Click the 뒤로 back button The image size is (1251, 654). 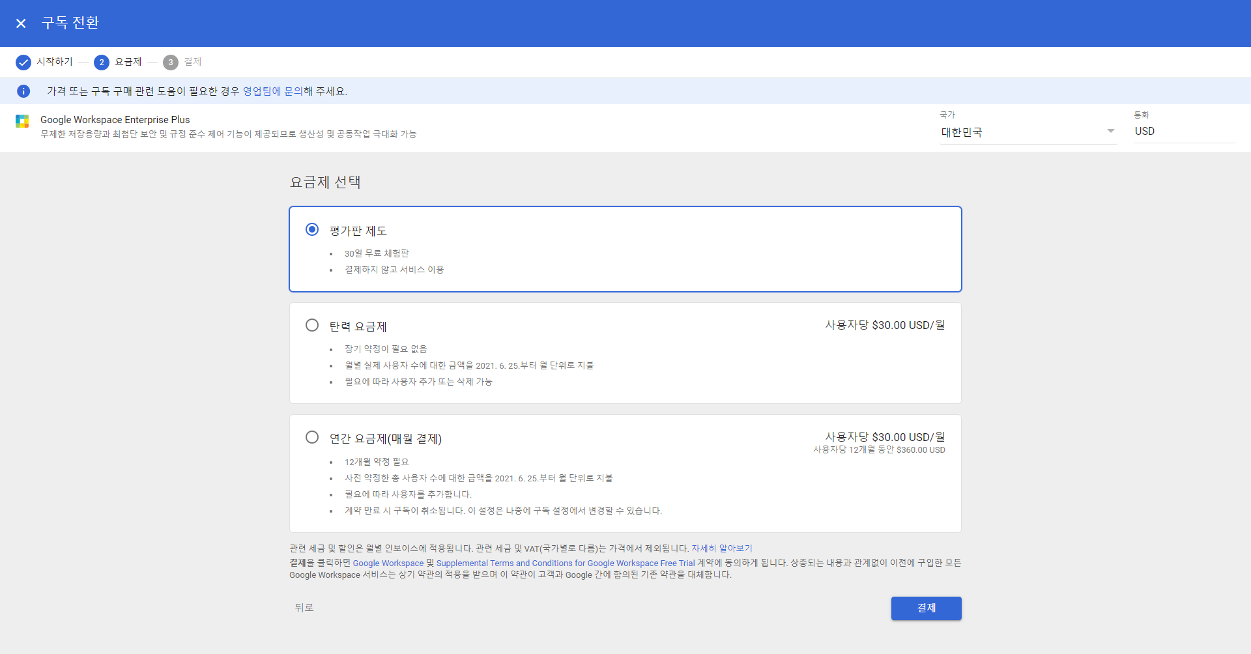coord(304,608)
